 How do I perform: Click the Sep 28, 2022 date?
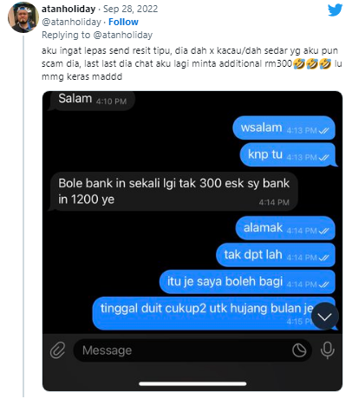(131, 9)
